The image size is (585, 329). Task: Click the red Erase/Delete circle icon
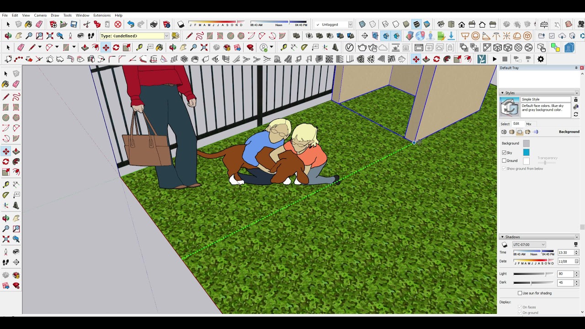coord(118,24)
